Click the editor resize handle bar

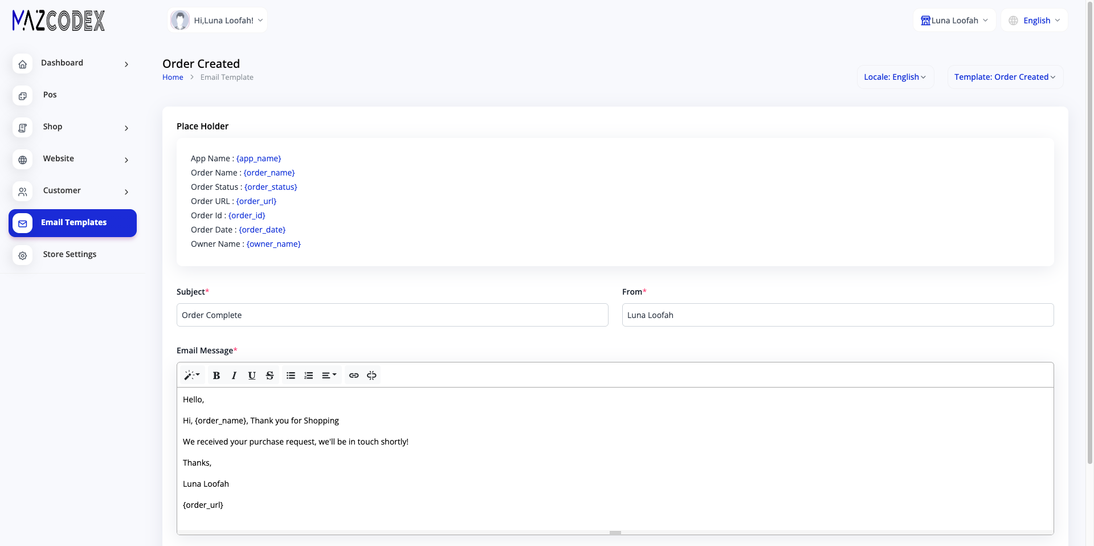point(615,532)
